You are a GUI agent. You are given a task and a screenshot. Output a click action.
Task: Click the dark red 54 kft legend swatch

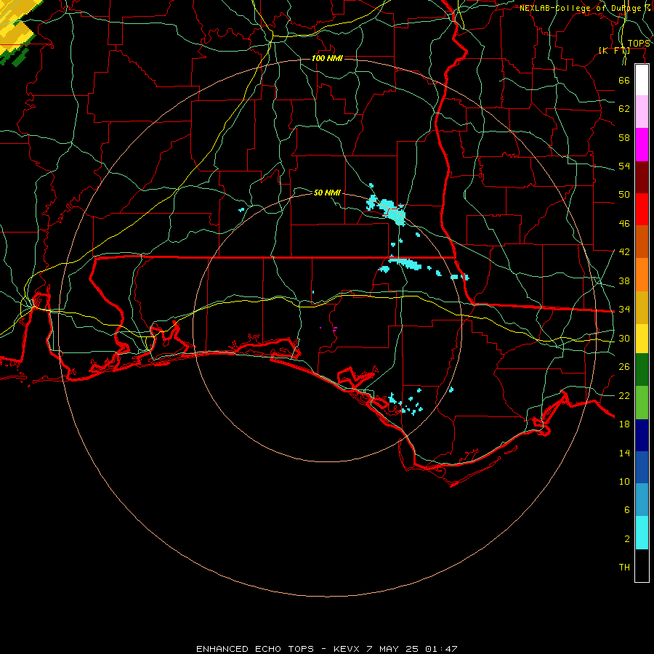click(x=642, y=177)
